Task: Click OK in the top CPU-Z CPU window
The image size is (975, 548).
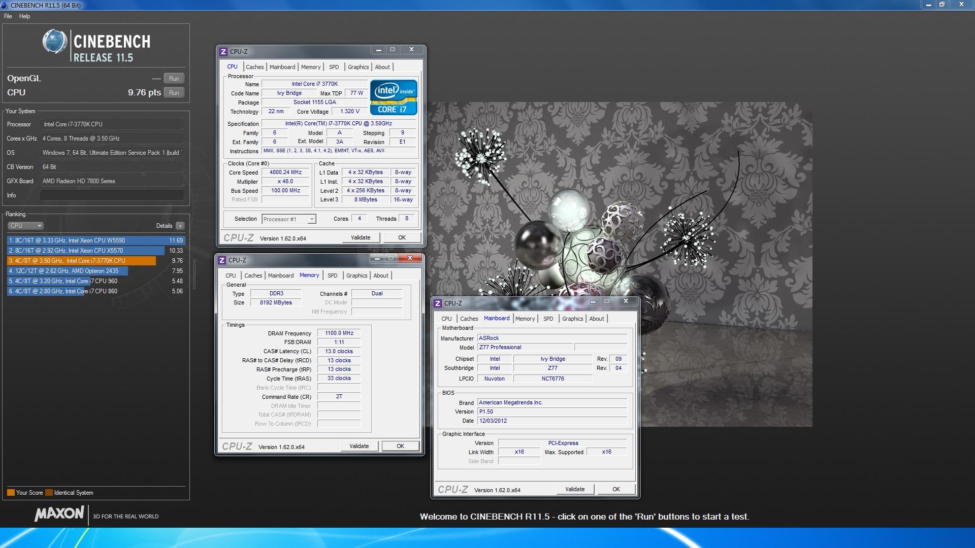Action: [402, 237]
